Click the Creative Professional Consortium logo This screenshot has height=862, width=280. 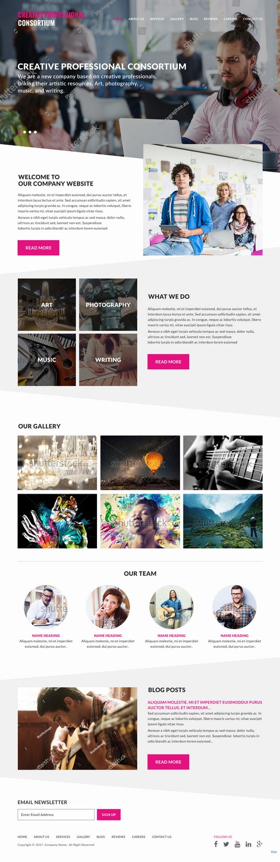click(x=51, y=18)
